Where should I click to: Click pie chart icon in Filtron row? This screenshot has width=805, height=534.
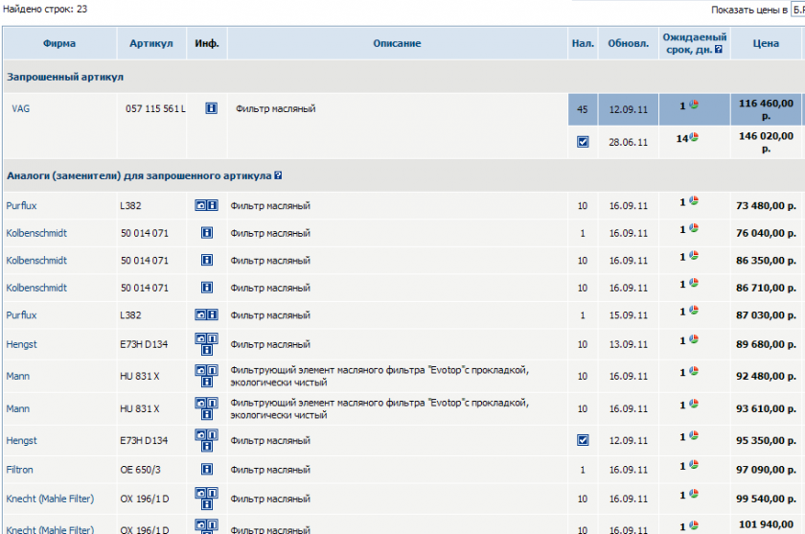[694, 465]
